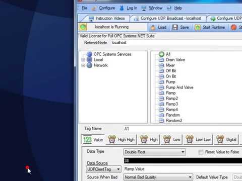Select the Drain Valve tag icon
This screenshot has height=181, width=242.
[161, 60]
